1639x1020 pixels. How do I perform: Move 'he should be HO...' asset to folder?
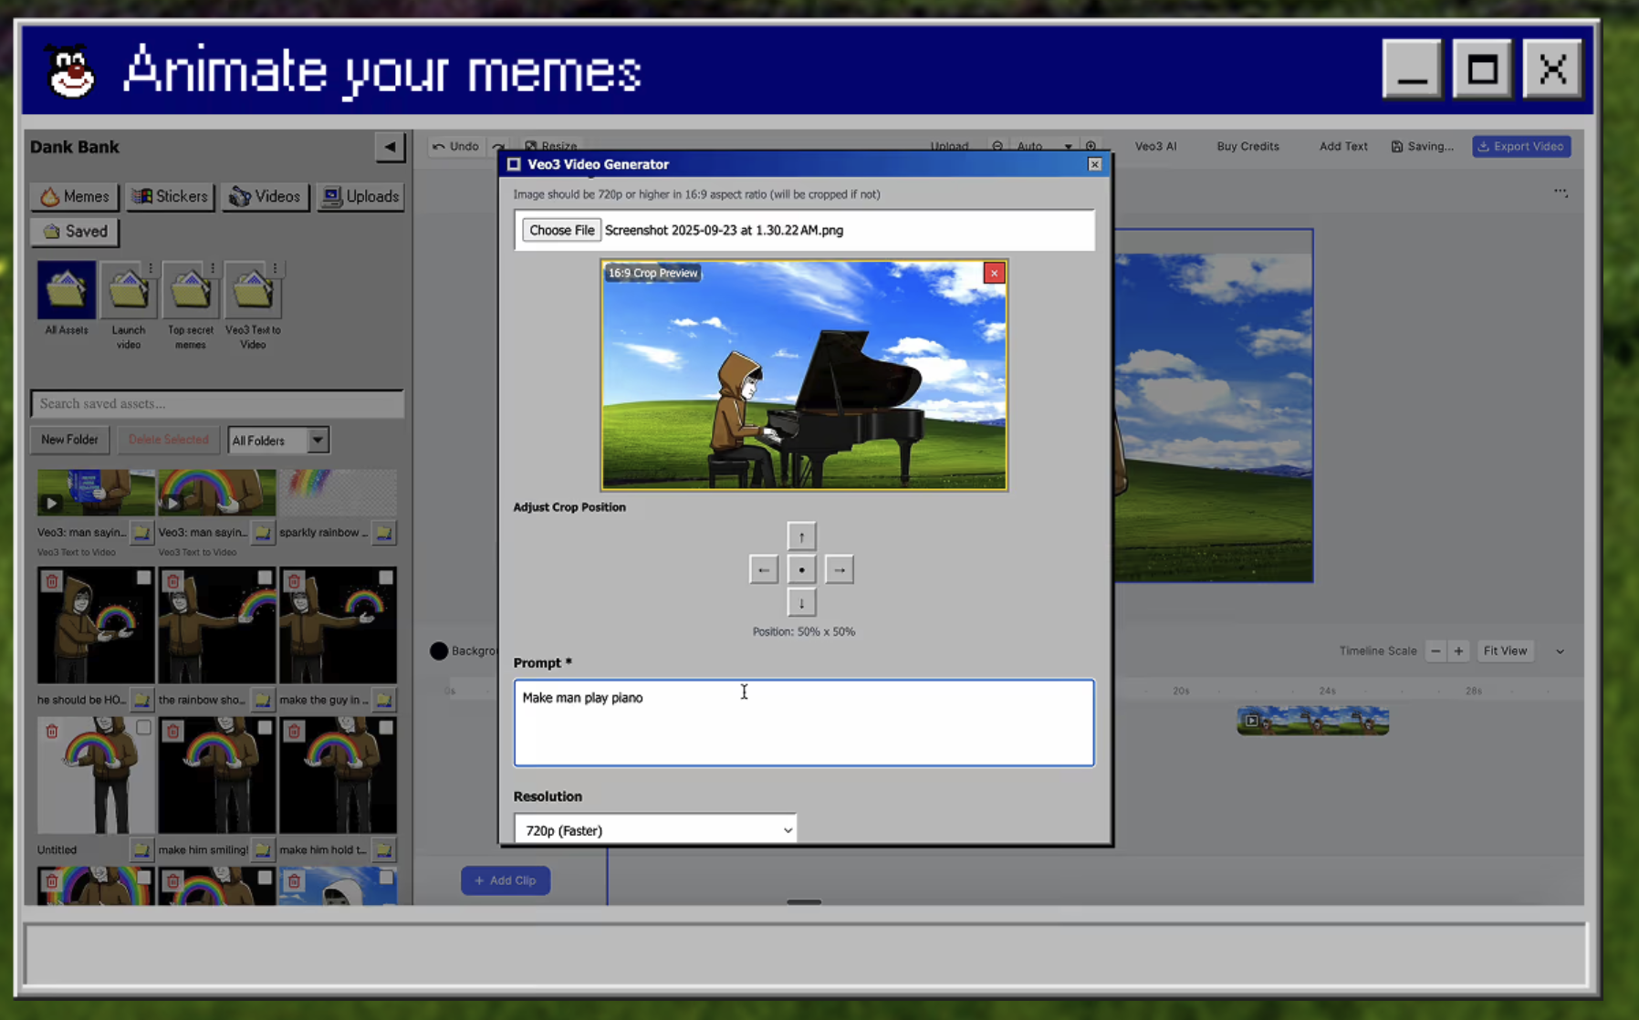click(x=141, y=700)
